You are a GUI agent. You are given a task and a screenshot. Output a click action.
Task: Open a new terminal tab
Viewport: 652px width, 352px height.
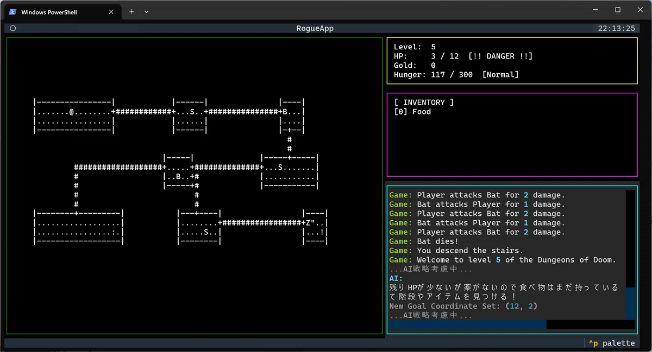click(x=131, y=11)
